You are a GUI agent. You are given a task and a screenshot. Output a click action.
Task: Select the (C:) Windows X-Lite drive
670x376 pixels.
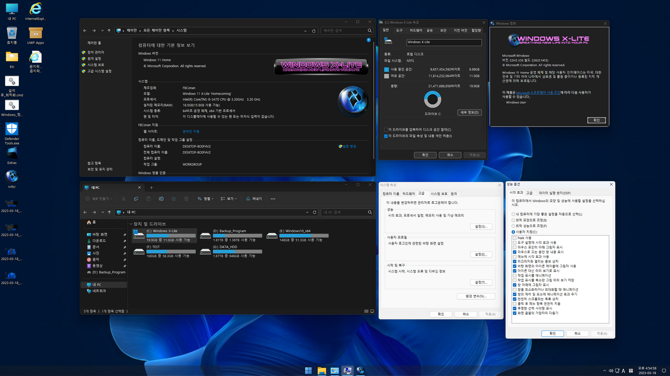coord(164,235)
